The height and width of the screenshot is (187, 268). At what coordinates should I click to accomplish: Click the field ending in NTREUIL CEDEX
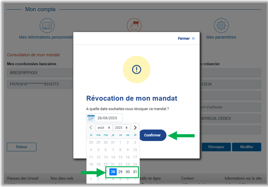click(x=231, y=118)
